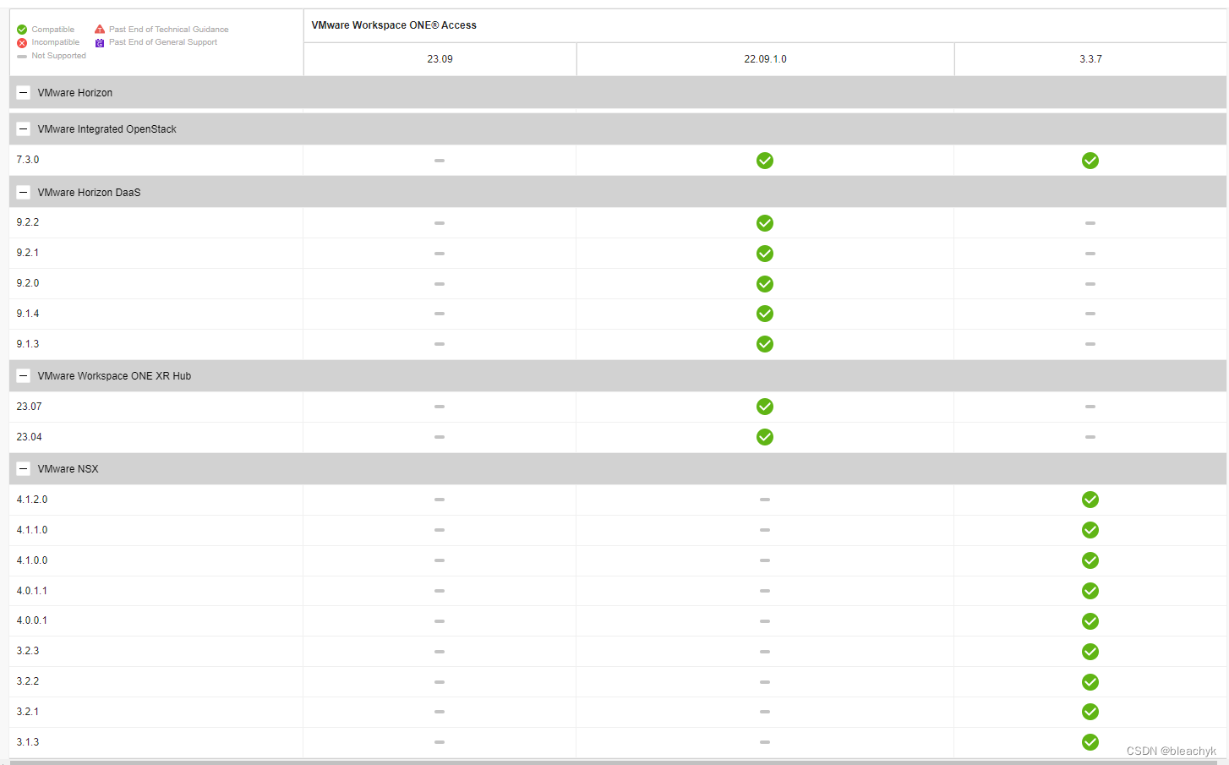The height and width of the screenshot is (765, 1229).
Task: Collapse the VMware Horizon DaaS section
Action: coord(23,192)
